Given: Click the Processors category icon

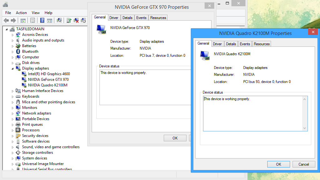Looking at the screenshot, I should pos(18,130).
